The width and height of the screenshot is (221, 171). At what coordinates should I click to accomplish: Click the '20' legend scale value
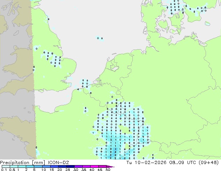pyautogui.click(x=60, y=170)
